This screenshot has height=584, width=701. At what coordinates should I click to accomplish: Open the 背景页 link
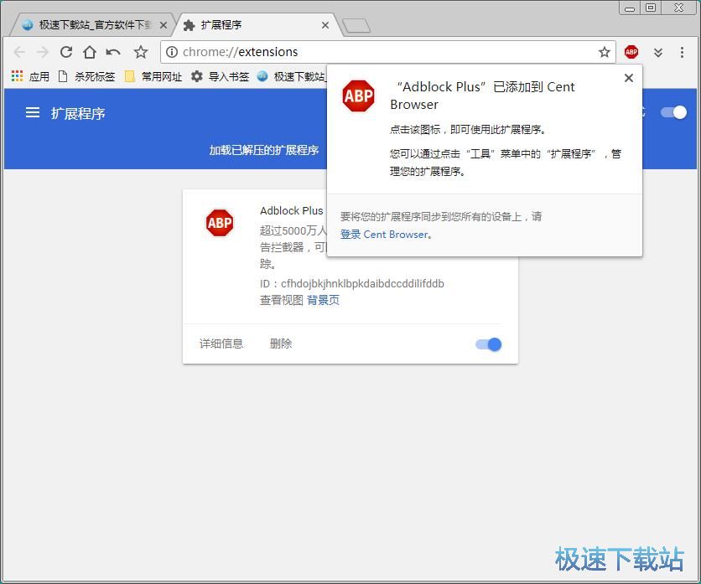pos(323,300)
